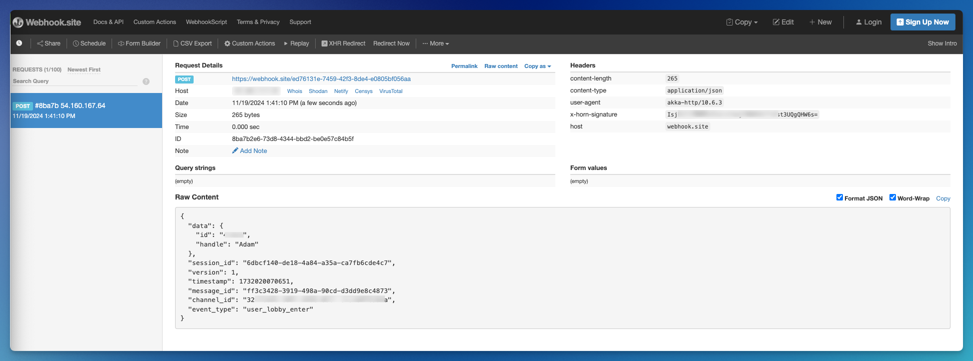
Task: Click the POST method badge in Request Details
Action: click(184, 79)
